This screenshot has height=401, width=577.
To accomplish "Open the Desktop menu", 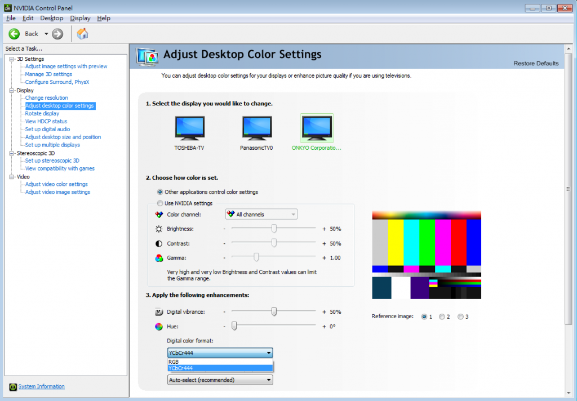I will 51,18.
